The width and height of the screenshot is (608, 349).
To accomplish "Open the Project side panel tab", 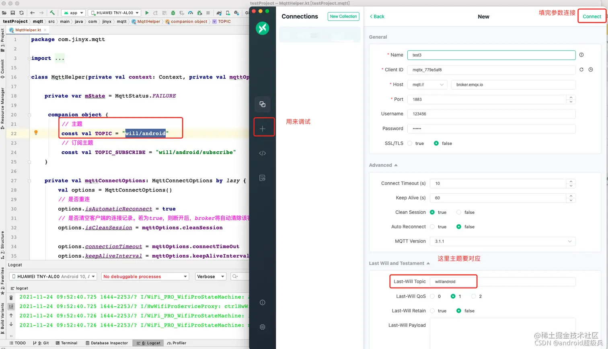I will 2,40.
